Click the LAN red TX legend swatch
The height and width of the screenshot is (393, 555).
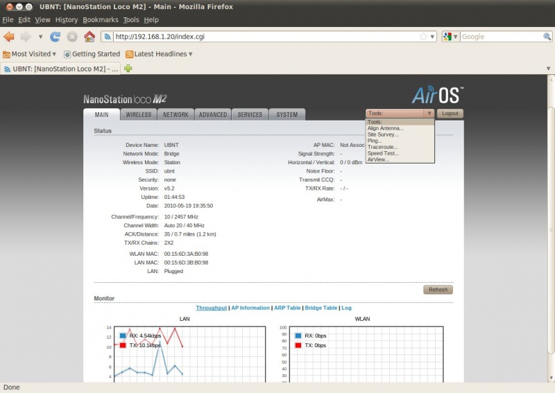tap(123, 345)
